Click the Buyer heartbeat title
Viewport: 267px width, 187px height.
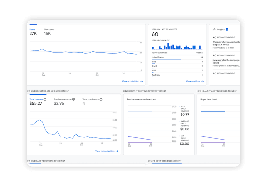click(x=209, y=99)
